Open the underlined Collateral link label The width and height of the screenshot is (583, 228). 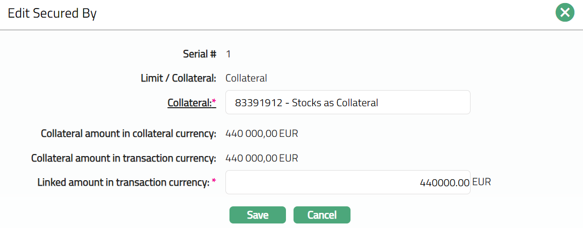[189, 103]
